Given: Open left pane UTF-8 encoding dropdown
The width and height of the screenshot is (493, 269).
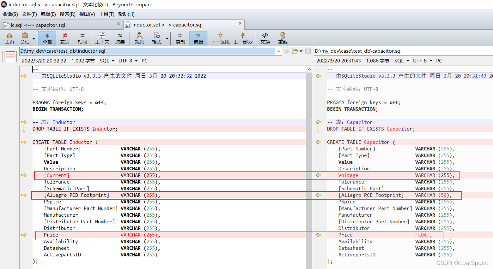Looking at the screenshot, I should pos(128,61).
